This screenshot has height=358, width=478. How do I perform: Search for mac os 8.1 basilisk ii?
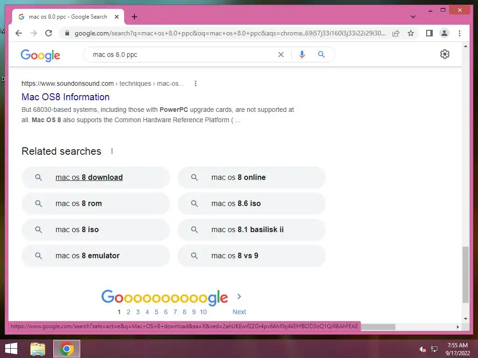coord(252,229)
